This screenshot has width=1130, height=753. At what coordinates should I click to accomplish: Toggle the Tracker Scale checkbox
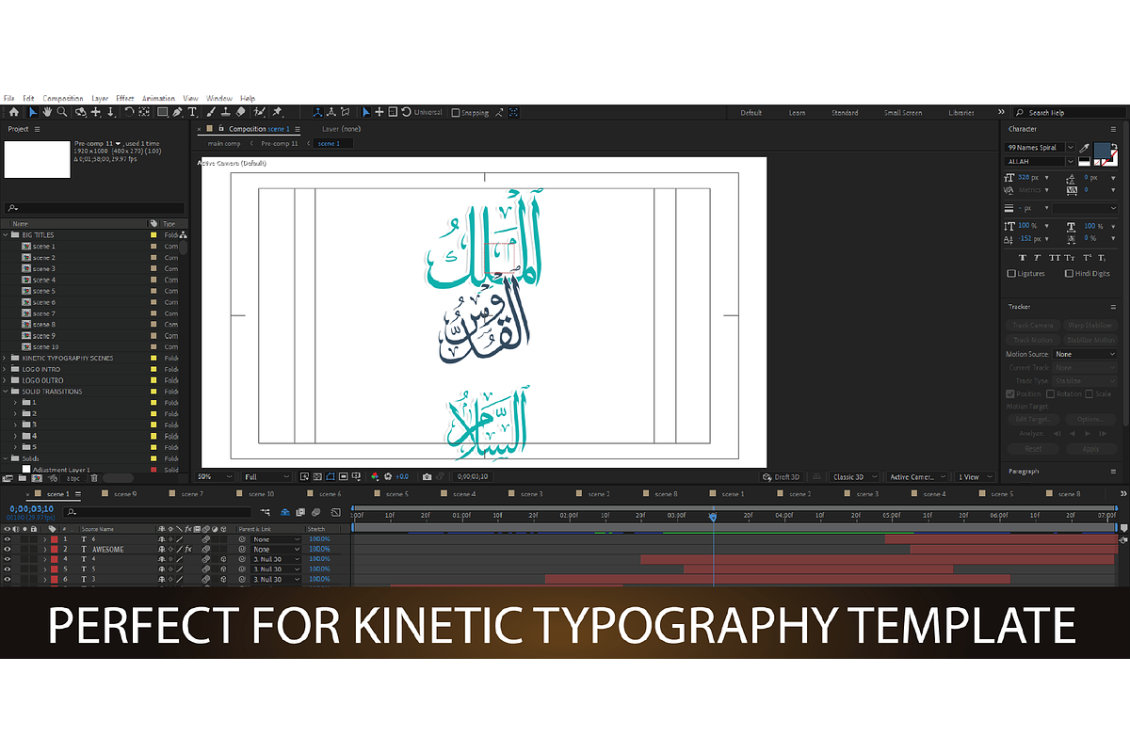(x=1089, y=393)
